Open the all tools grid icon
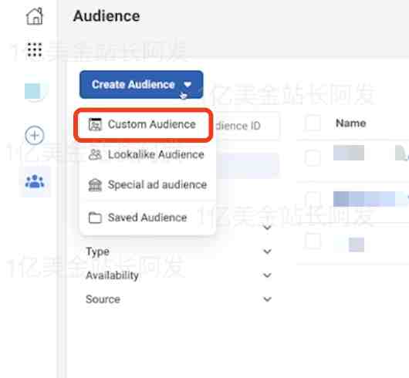 (35, 49)
